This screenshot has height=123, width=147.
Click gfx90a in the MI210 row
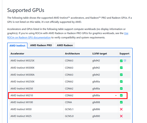(x=96, y=96)
